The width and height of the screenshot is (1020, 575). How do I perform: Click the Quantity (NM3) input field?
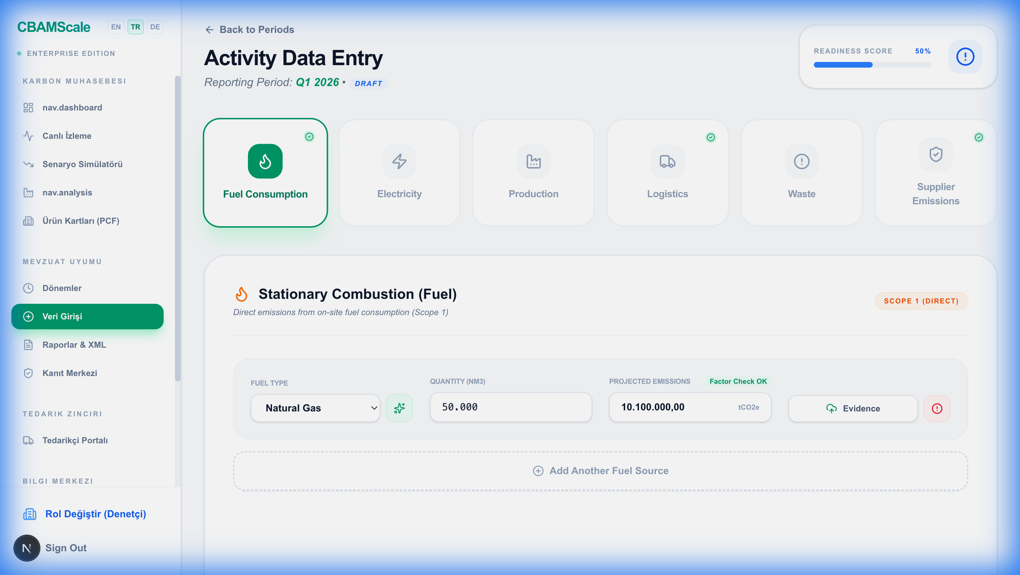pyautogui.click(x=510, y=407)
